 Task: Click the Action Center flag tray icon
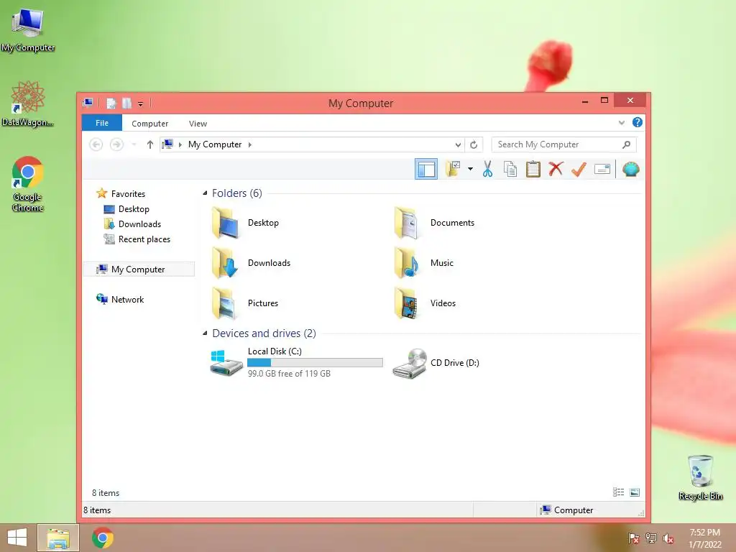click(x=633, y=538)
